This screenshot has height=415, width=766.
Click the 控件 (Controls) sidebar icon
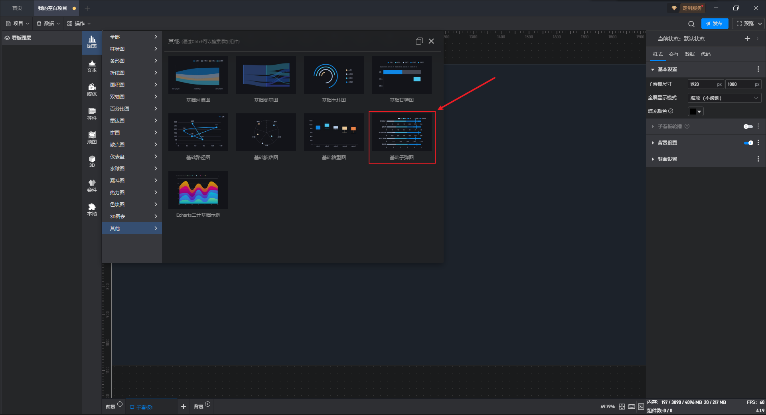(x=92, y=114)
